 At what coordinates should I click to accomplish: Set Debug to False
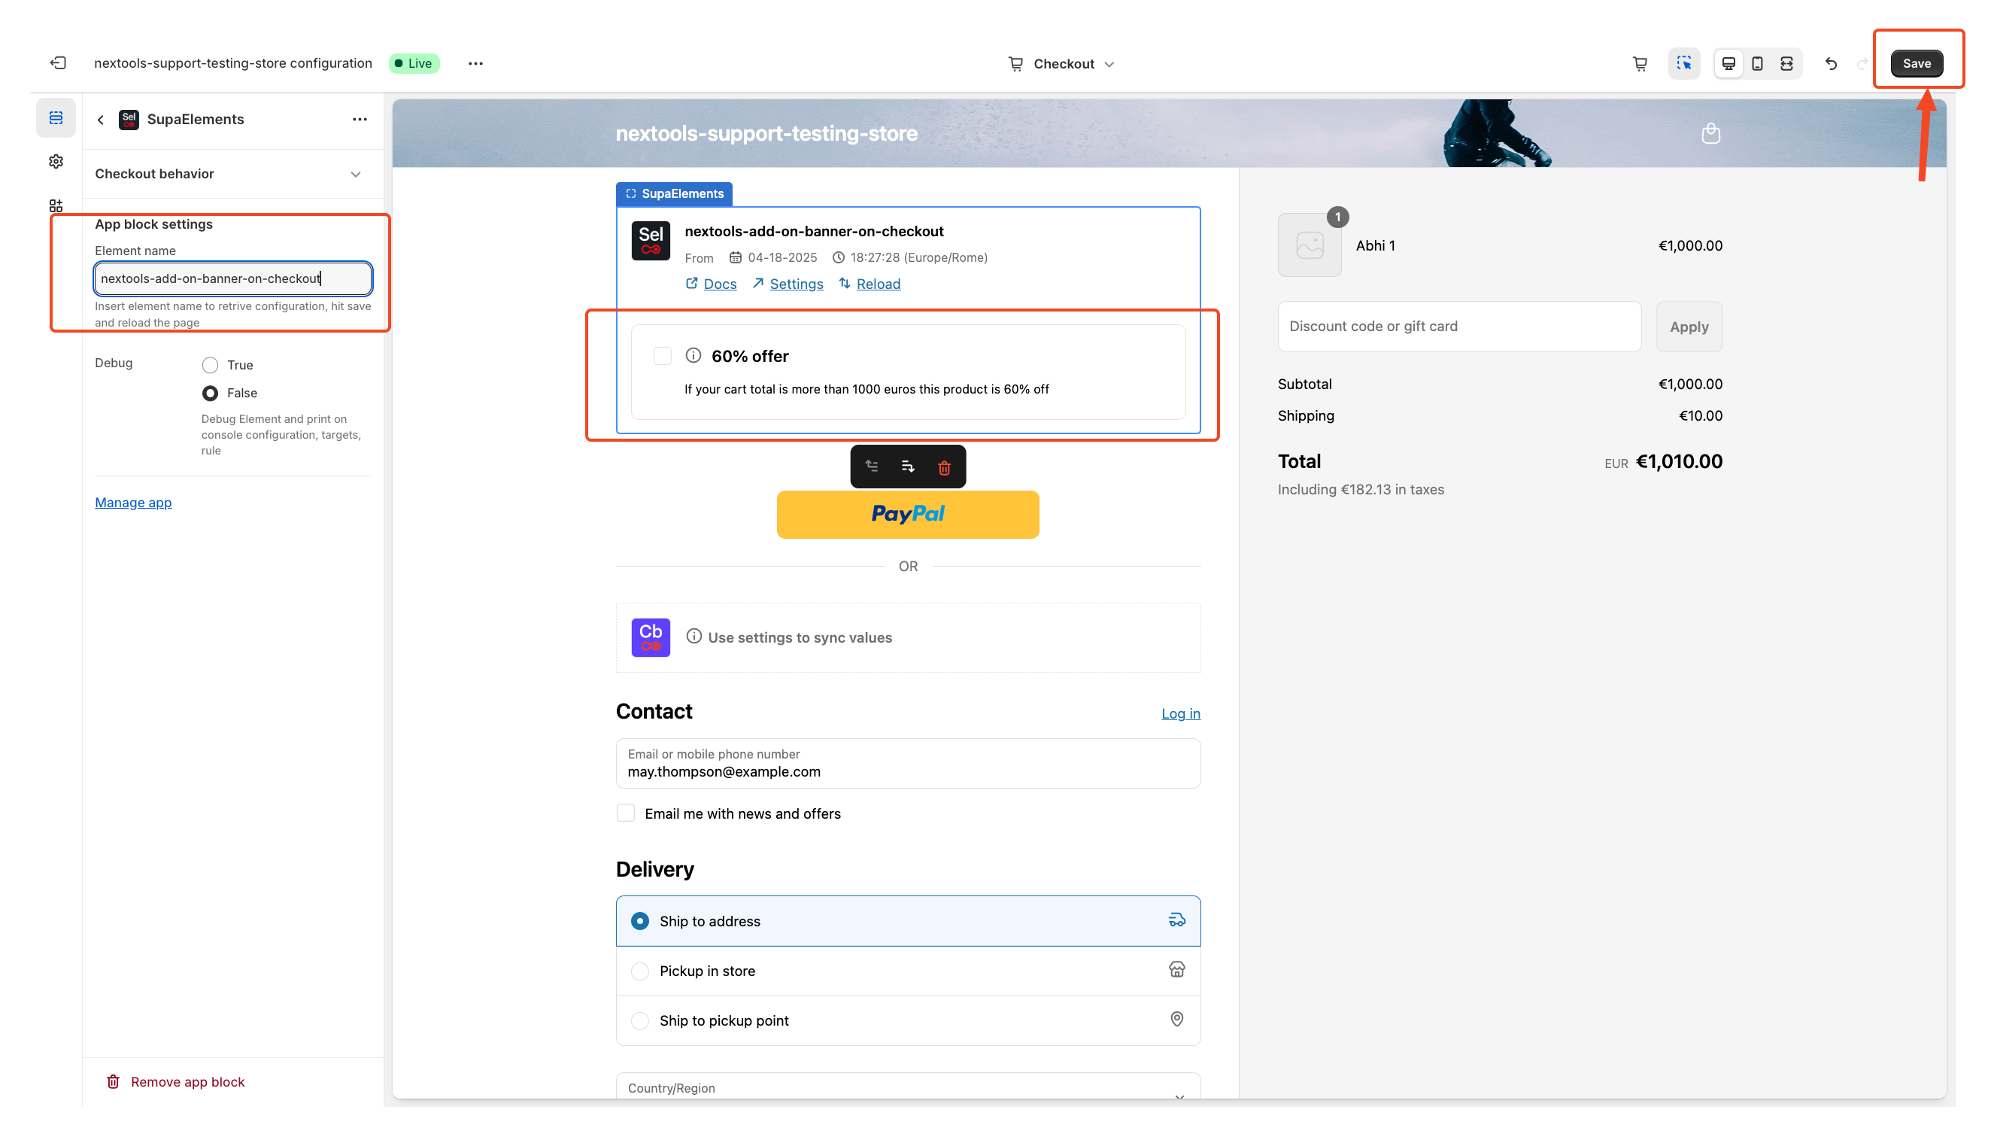tap(210, 393)
